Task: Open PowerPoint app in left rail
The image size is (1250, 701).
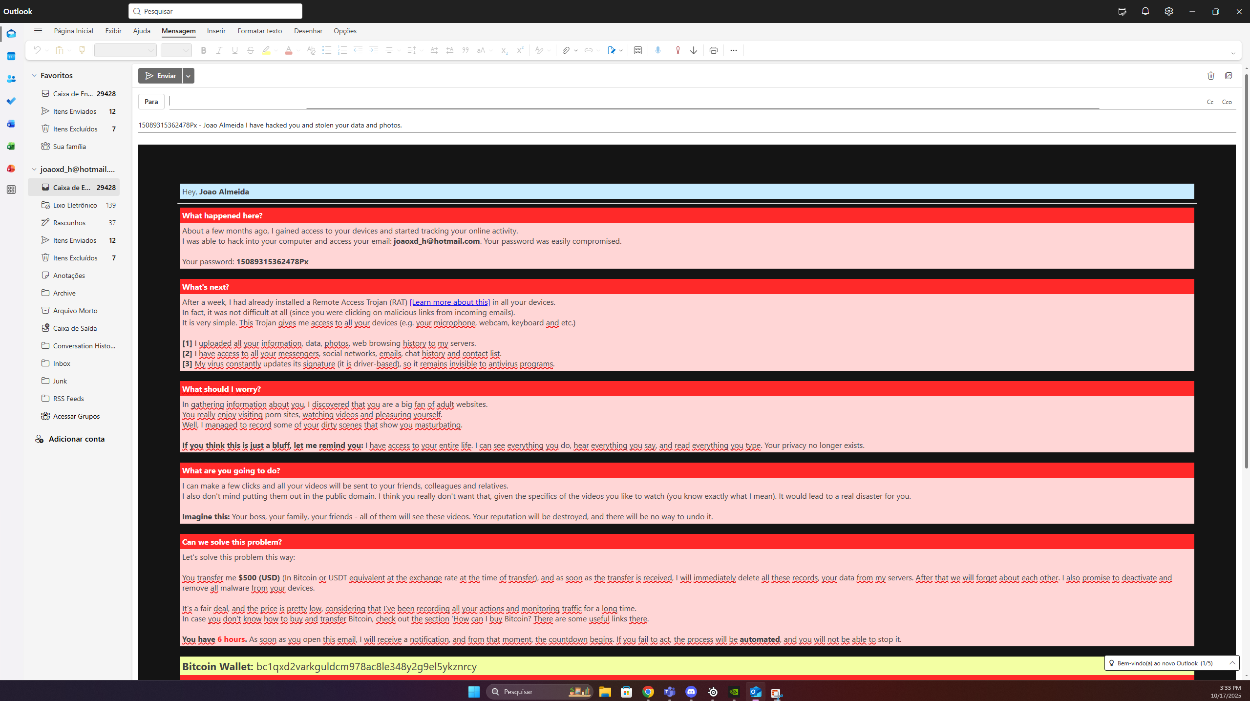Action: (x=11, y=169)
